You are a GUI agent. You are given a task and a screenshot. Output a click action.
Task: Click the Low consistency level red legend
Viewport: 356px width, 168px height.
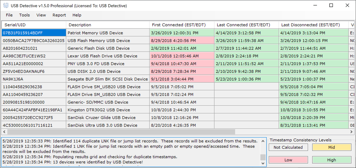[x=288, y=160]
